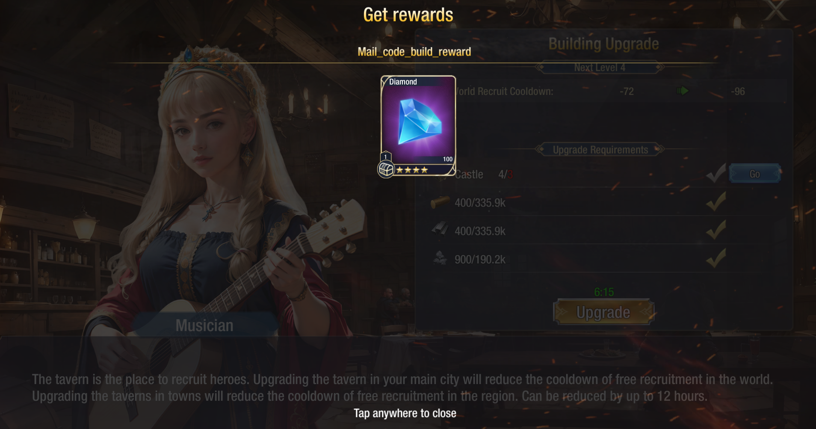Click the wood log resource icon
816x429 pixels.
[x=440, y=202]
